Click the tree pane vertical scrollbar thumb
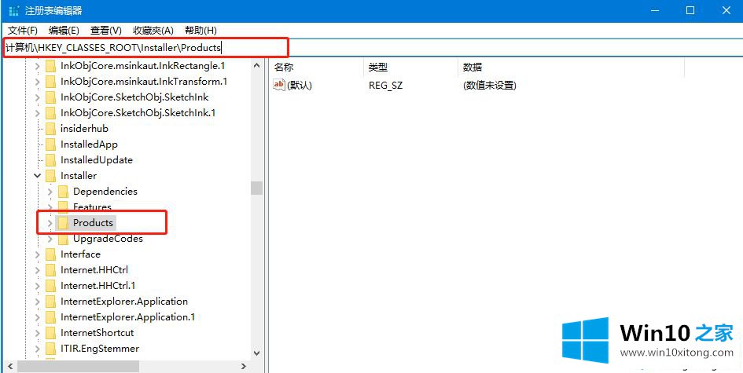Screen dimensions: 743x373 pyautogui.click(x=256, y=188)
